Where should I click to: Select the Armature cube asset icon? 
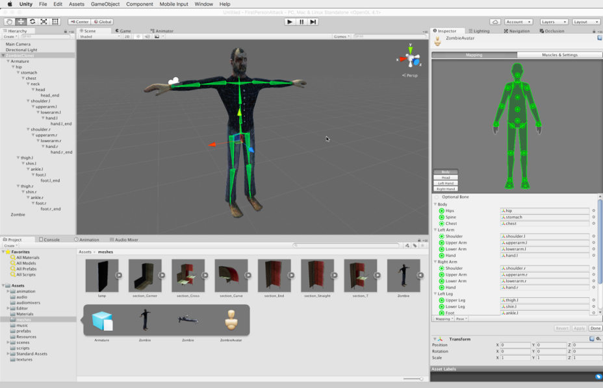[x=102, y=321]
